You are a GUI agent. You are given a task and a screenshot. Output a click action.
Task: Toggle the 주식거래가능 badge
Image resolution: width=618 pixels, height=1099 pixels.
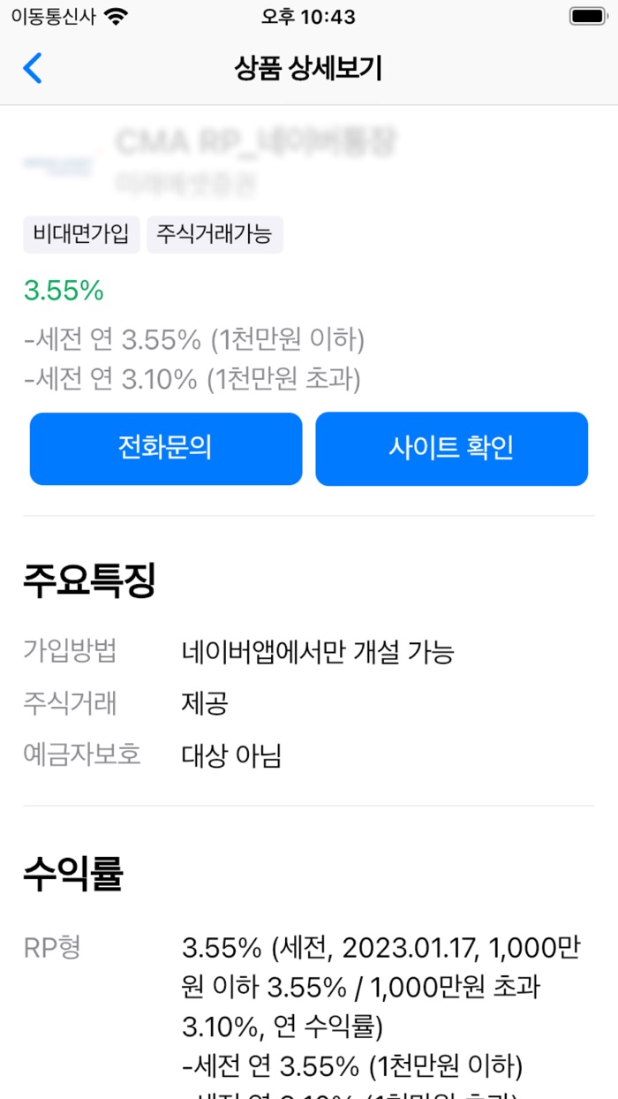coord(215,234)
